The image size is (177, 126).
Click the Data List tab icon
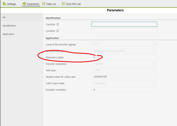[x=44, y=4]
